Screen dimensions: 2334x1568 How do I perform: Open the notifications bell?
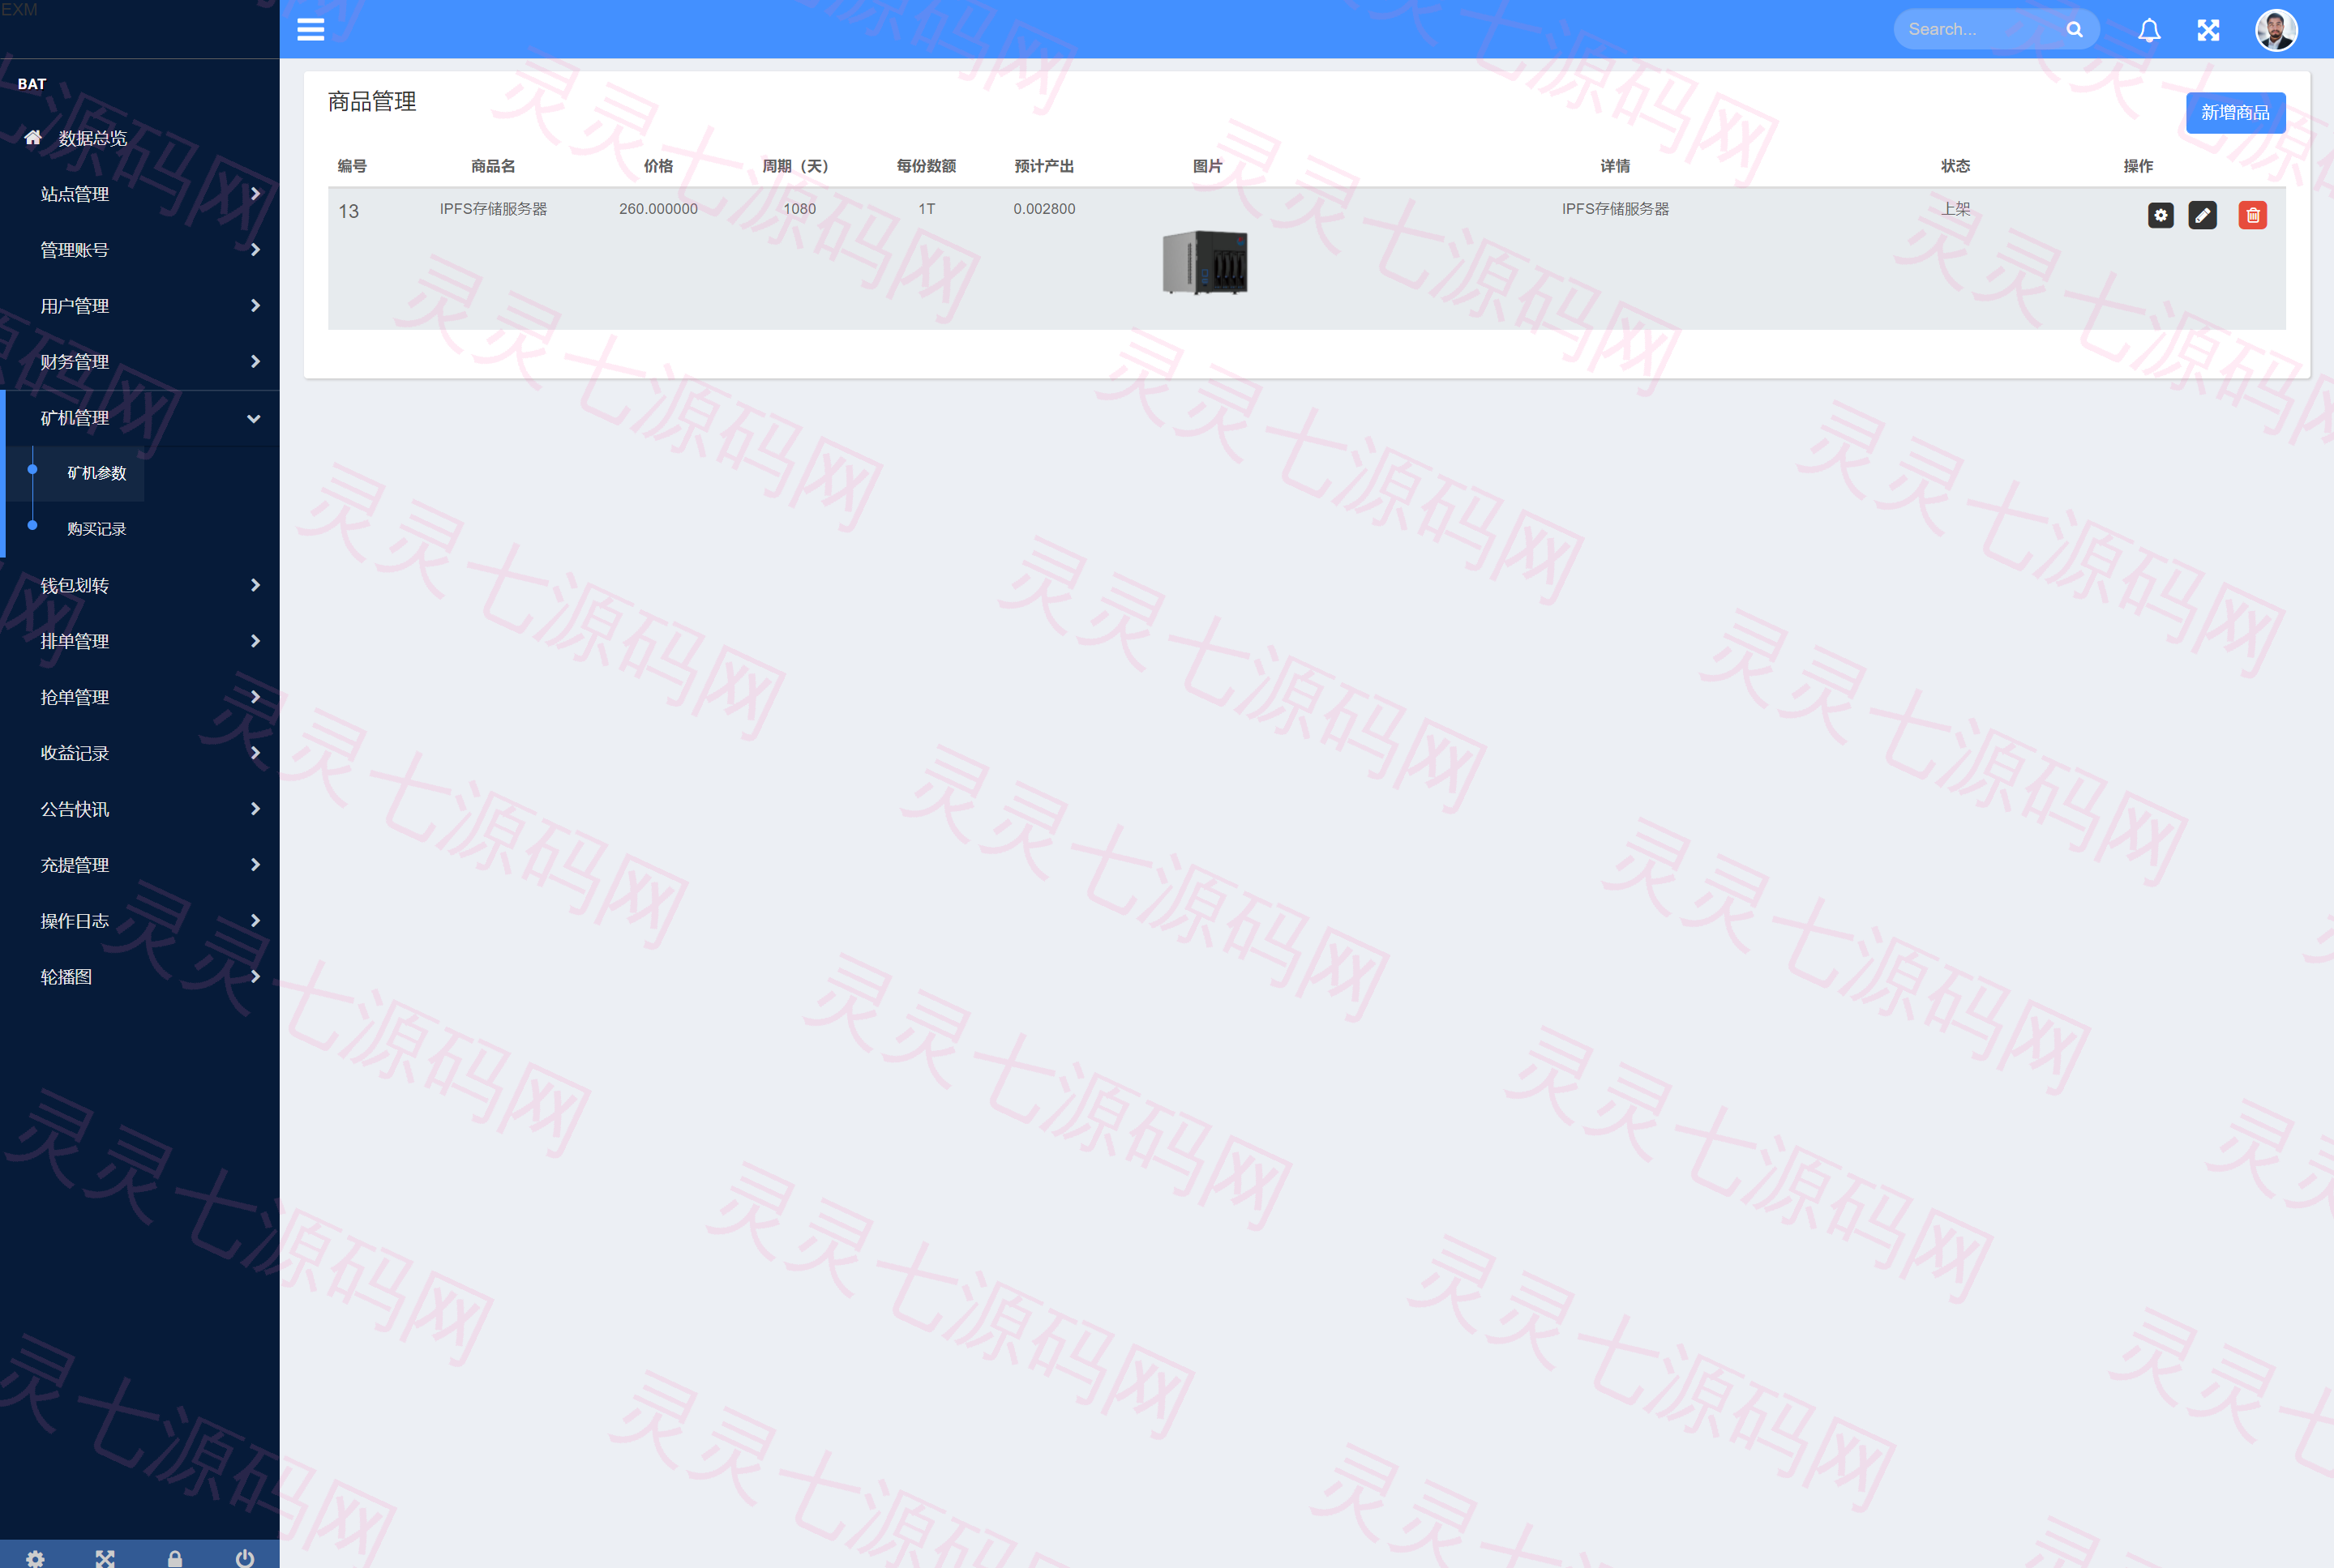tap(2149, 30)
